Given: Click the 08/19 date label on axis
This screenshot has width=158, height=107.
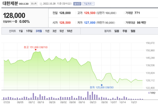Looking at the screenshot, I should point(41,102).
